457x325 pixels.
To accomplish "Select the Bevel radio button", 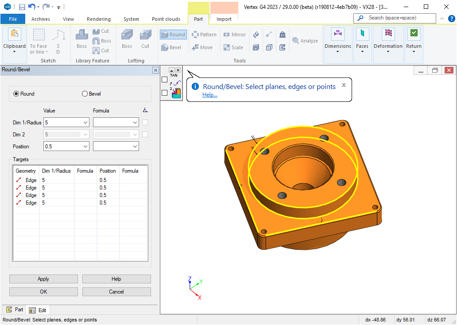I will (x=85, y=94).
